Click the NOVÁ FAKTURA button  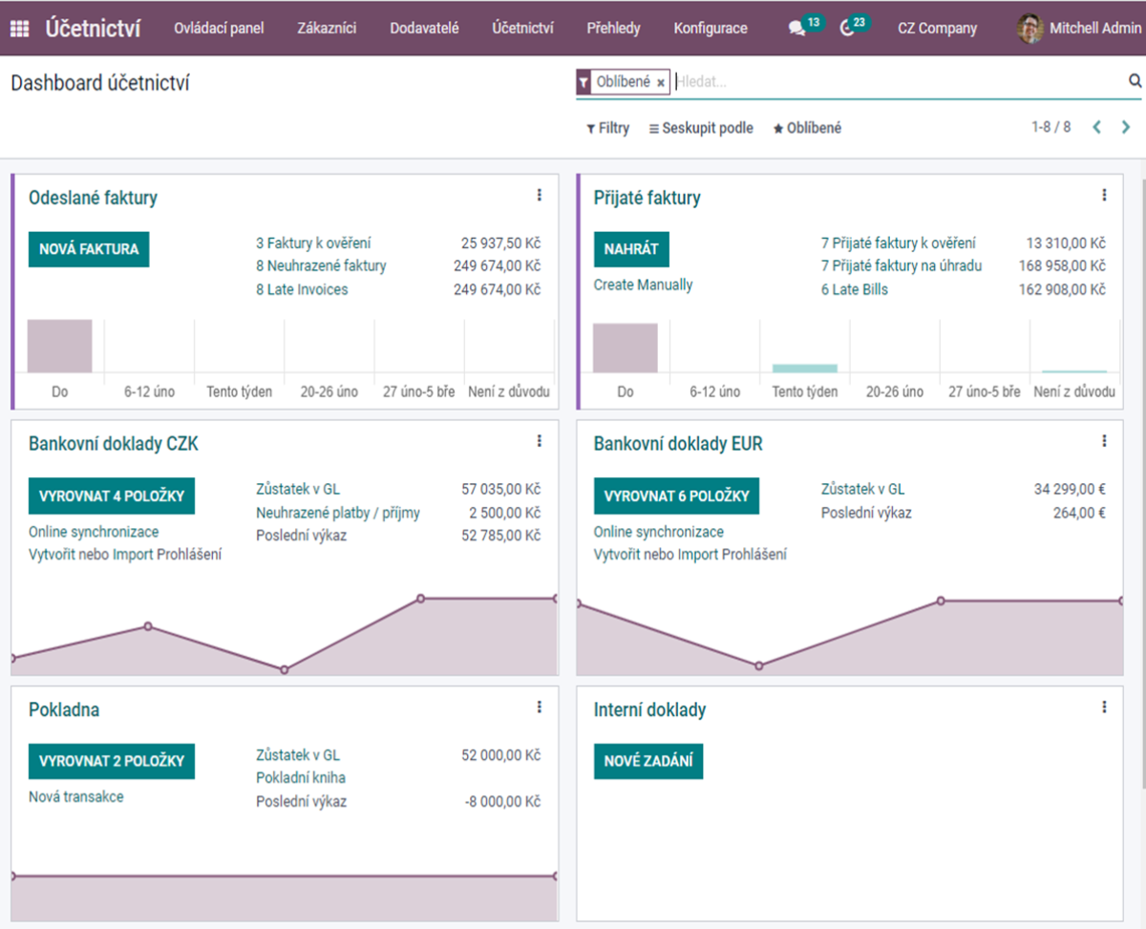pyautogui.click(x=89, y=249)
